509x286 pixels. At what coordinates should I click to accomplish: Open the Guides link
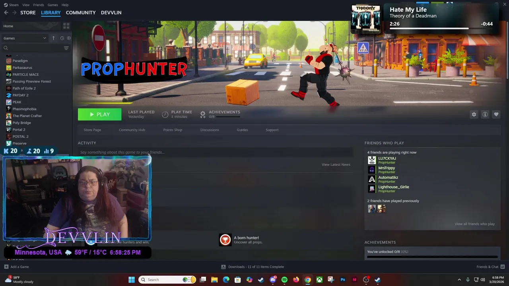242,130
